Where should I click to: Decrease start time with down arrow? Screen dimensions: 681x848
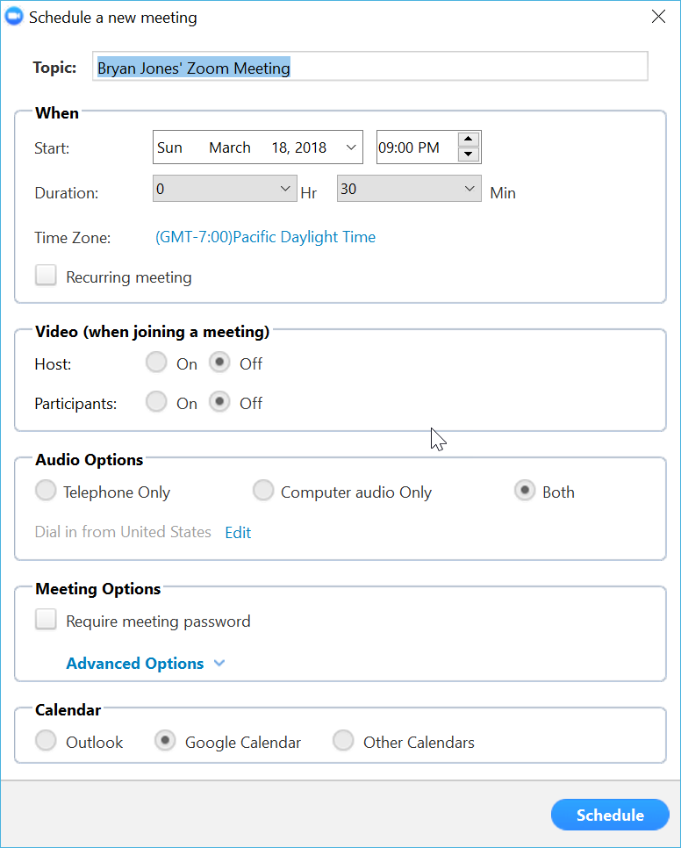(470, 155)
